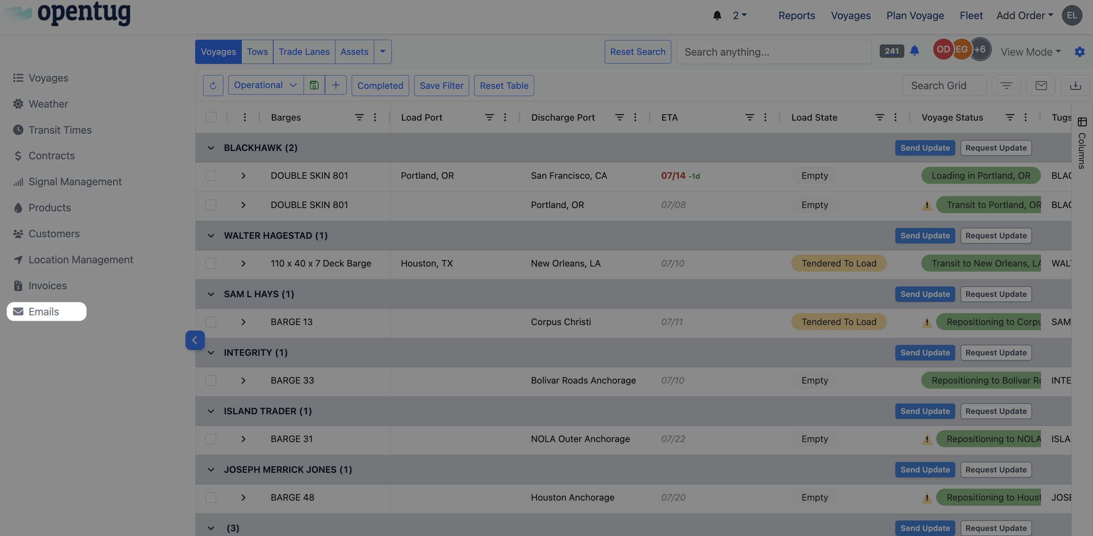The height and width of the screenshot is (536, 1093).
Task: Open Signal Management in the sidebar
Action: click(x=67, y=181)
